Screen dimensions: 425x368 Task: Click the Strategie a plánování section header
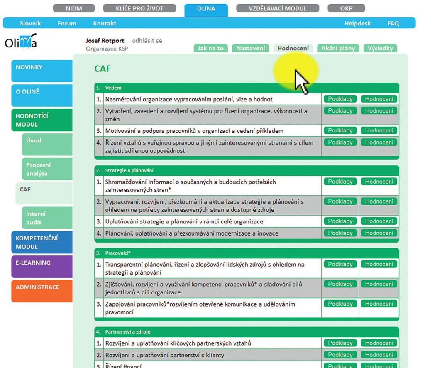[247, 170]
